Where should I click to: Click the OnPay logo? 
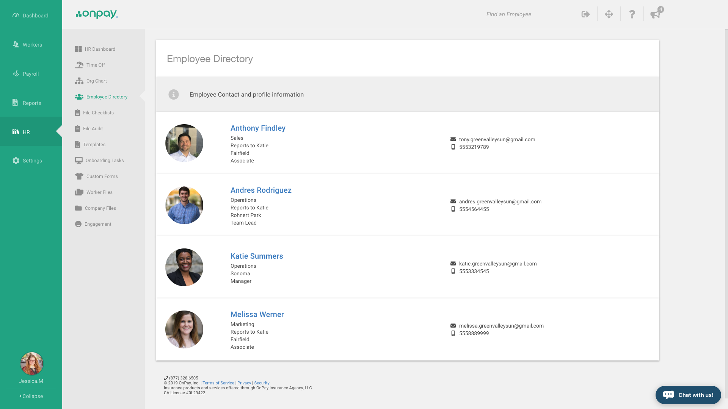click(x=97, y=14)
